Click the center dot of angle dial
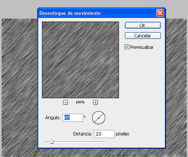The width and height of the screenshot is (188, 157). tap(99, 118)
